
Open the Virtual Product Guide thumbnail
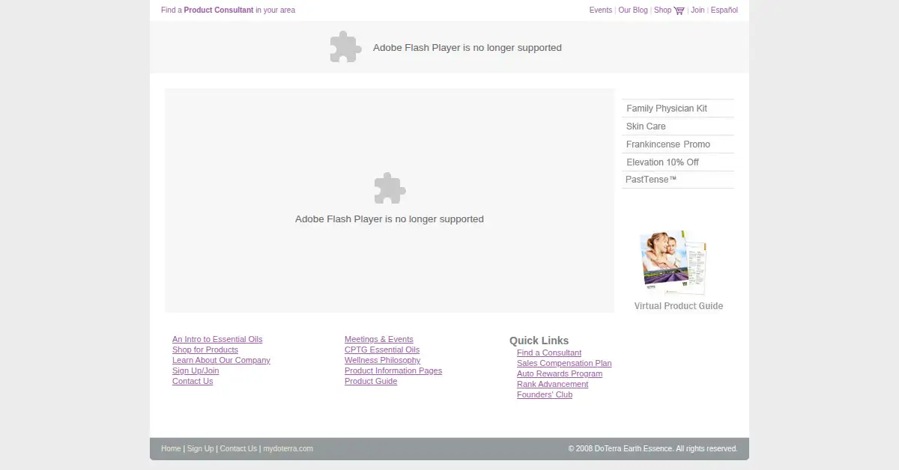[x=674, y=263]
